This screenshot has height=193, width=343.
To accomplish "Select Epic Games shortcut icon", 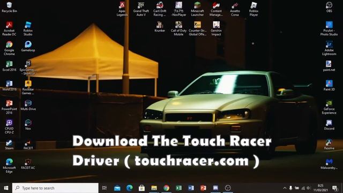I will (28, 68).
